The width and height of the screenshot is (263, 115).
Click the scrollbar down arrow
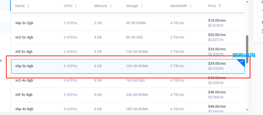click(x=247, y=110)
